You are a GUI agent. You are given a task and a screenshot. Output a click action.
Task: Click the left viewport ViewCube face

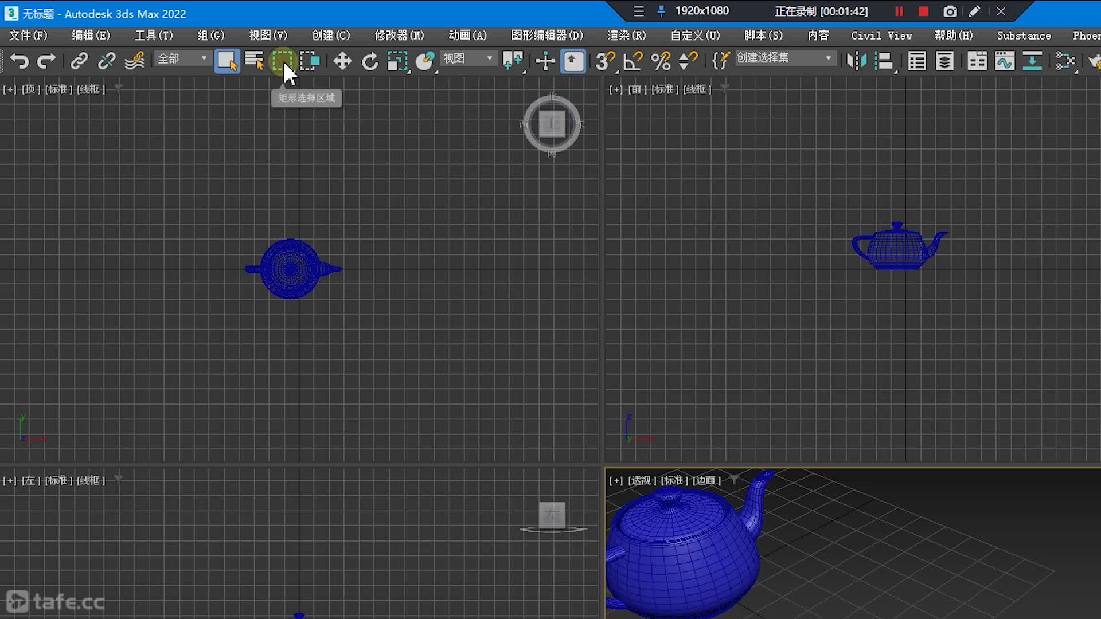(x=552, y=515)
